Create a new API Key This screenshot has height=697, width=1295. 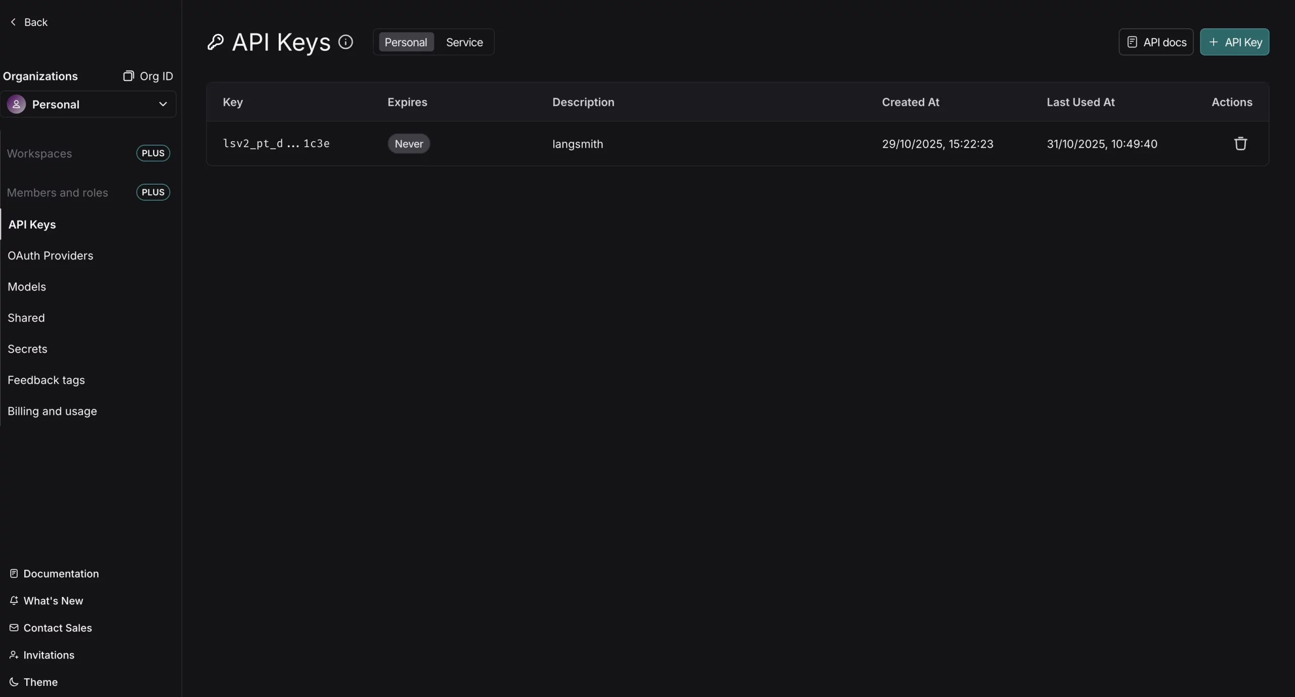[x=1235, y=42]
